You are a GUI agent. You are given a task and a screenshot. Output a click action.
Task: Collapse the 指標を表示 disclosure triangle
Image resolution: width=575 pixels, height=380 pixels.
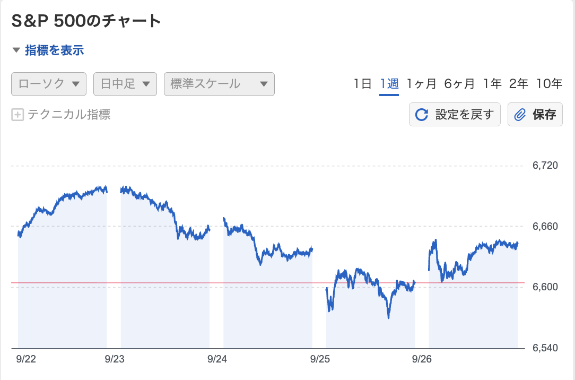[16, 51]
